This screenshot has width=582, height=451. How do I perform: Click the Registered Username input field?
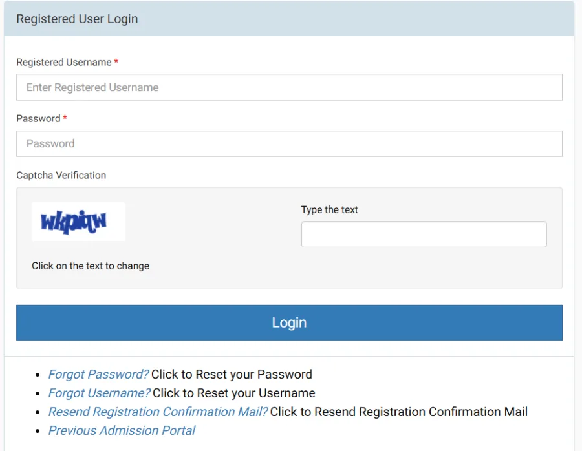tap(289, 87)
